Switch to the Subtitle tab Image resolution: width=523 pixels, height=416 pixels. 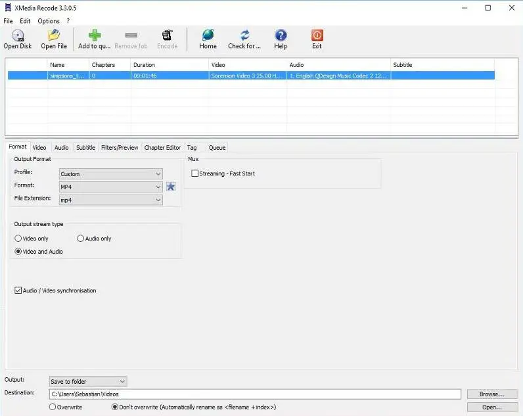[x=85, y=147]
